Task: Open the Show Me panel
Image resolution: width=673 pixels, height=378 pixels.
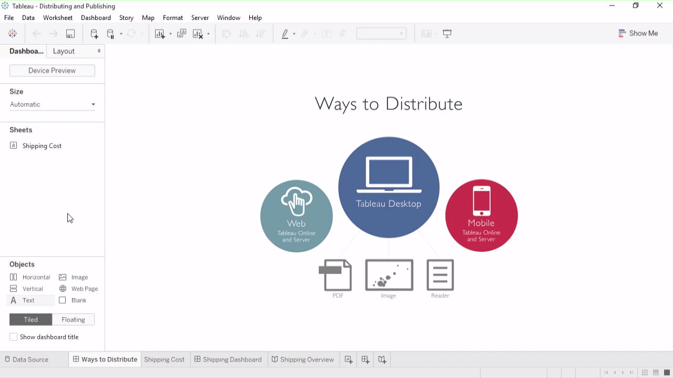Action: pyautogui.click(x=638, y=33)
